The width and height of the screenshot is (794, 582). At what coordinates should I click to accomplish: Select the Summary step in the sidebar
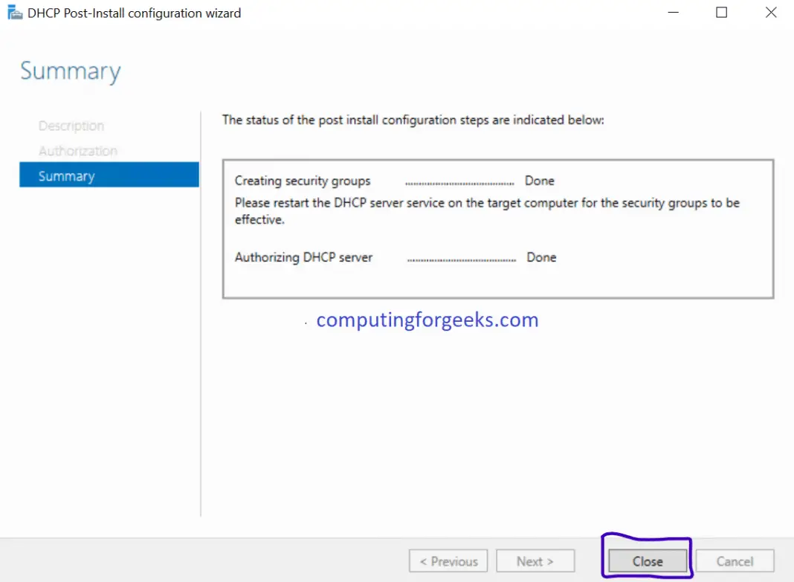point(67,175)
